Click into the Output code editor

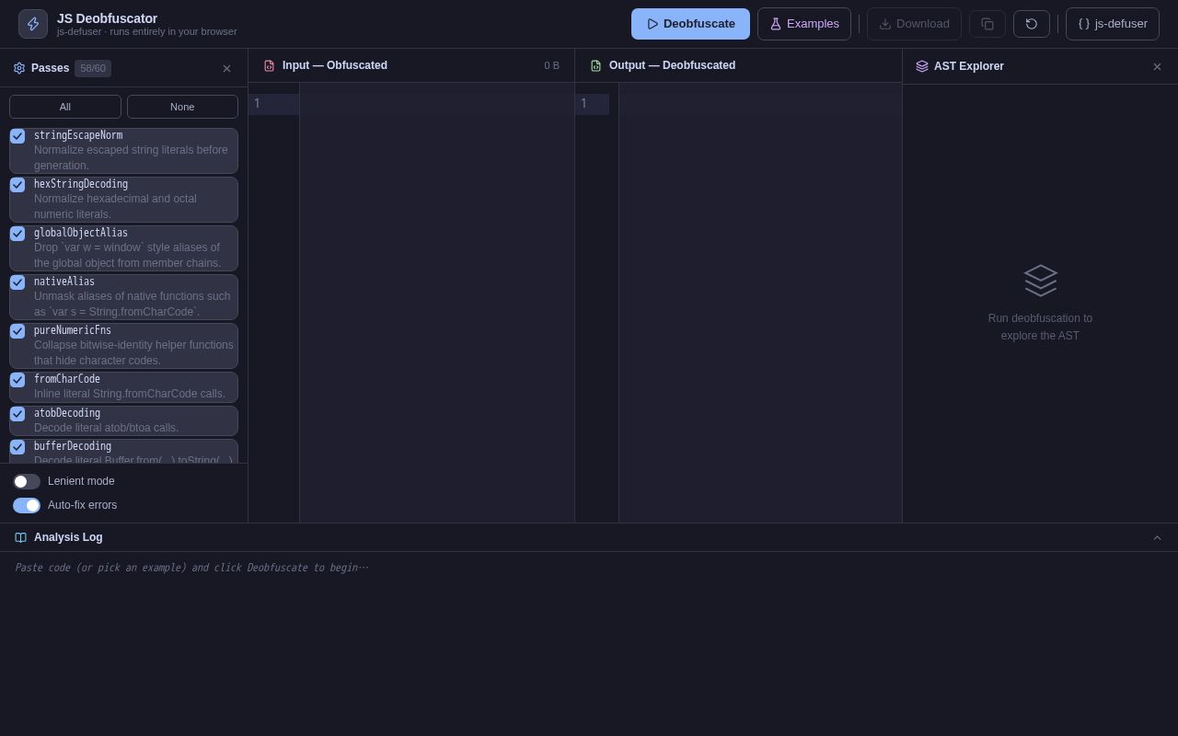pyautogui.click(x=760, y=303)
